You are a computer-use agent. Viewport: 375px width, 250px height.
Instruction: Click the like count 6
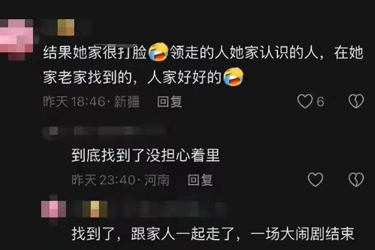click(x=320, y=101)
